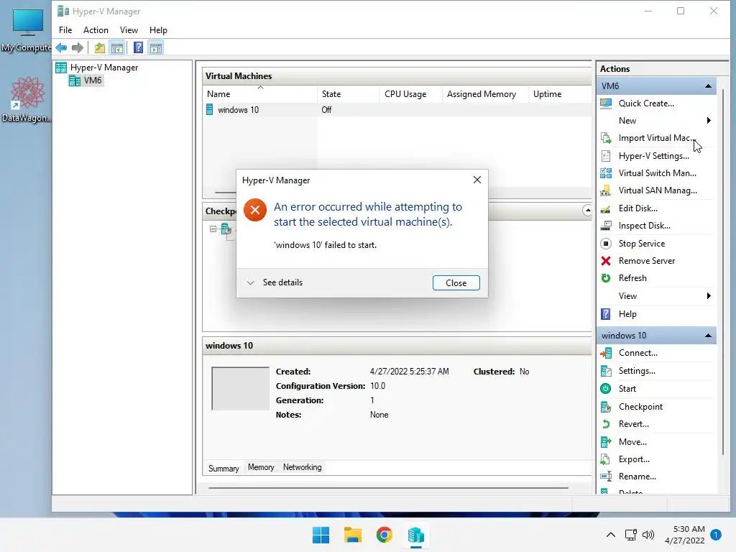Open Google Chrome from taskbar
The width and height of the screenshot is (736, 552).
[384, 535]
